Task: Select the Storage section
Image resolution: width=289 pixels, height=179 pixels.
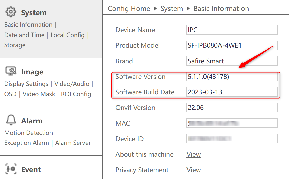Action: click(15, 45)
